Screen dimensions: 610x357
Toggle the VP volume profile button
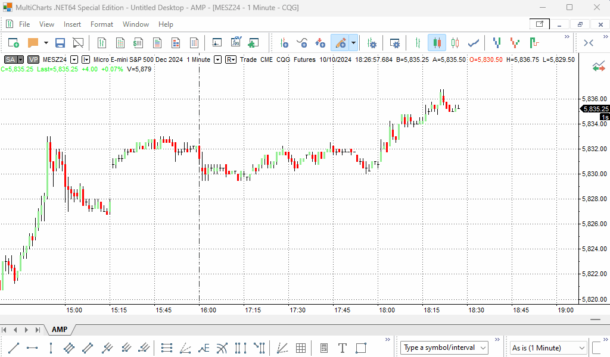33,59
